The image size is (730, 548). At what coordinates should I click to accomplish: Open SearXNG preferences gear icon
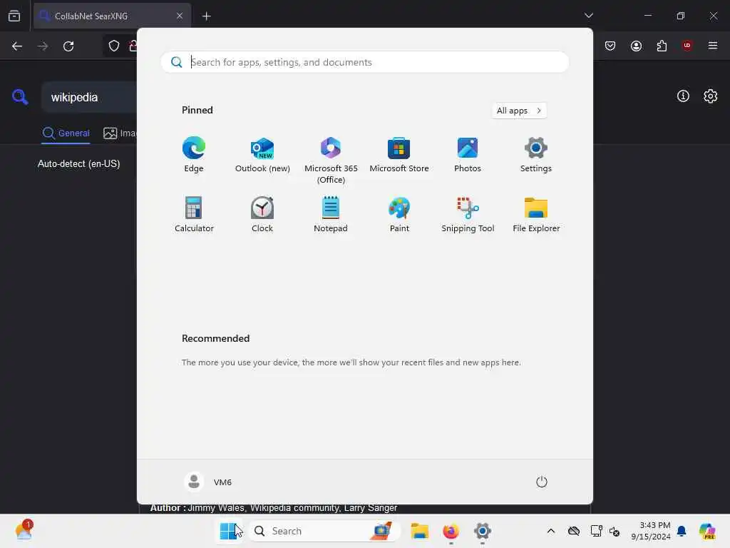711,96
